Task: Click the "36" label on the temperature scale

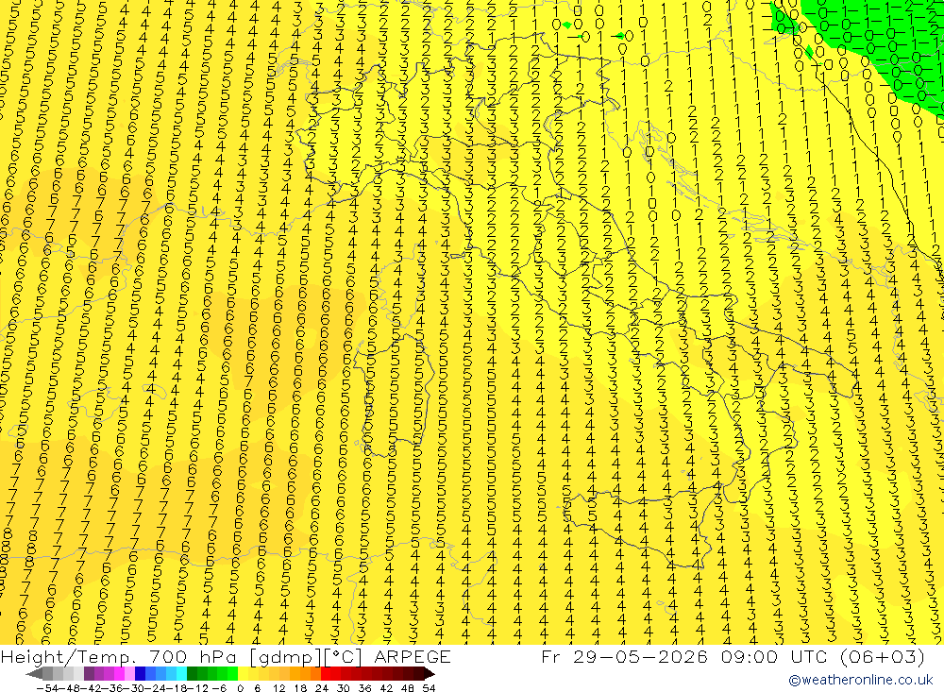Action: pyautogui.click(x=364, y=688)
